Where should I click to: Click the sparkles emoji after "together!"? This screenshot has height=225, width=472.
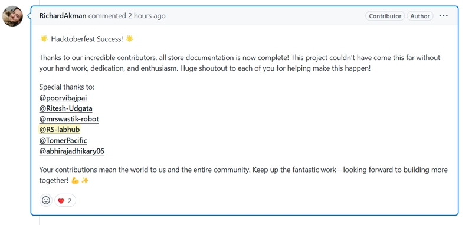click(x=85, y=181)
